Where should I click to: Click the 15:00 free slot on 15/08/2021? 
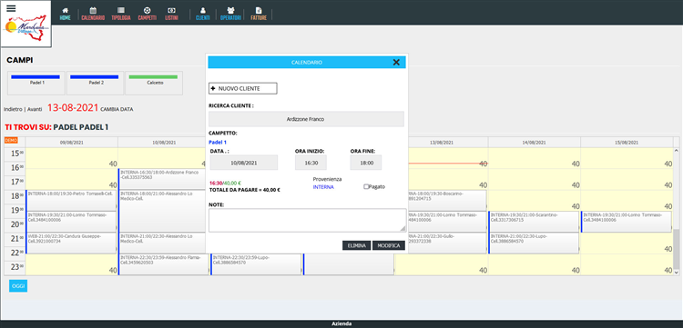point(627,158)
